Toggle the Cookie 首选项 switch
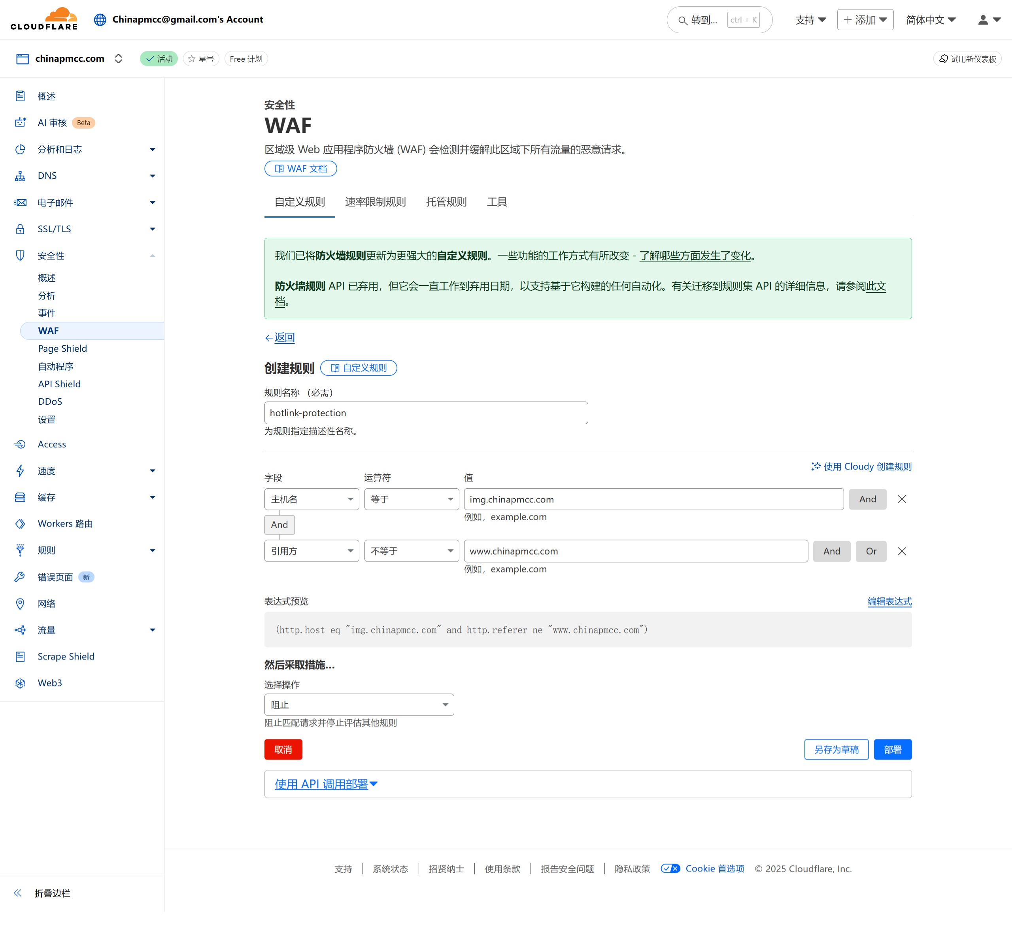Screen dimensions: 1012x938 [x=670, y=868]
